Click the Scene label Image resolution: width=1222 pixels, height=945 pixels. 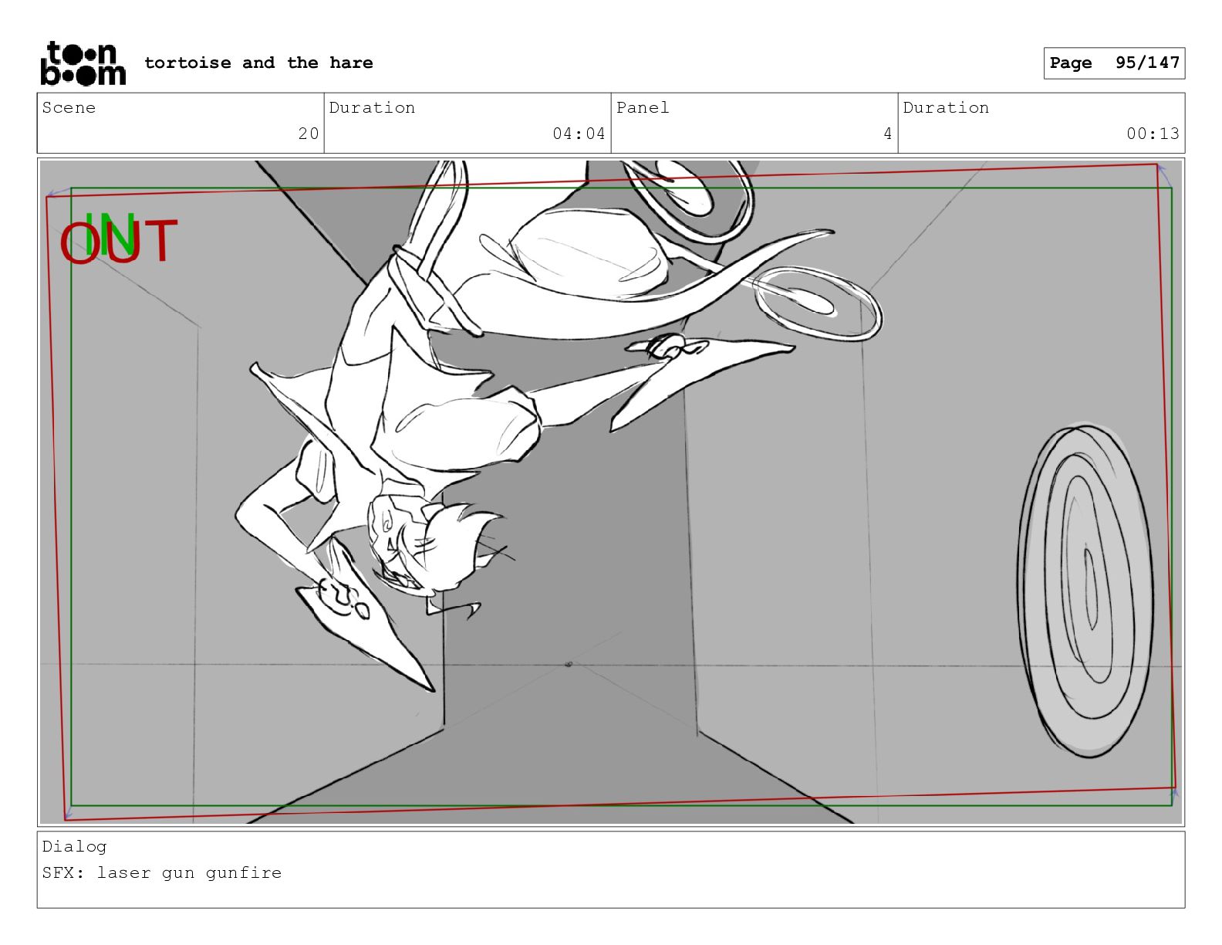coord(69,107)
